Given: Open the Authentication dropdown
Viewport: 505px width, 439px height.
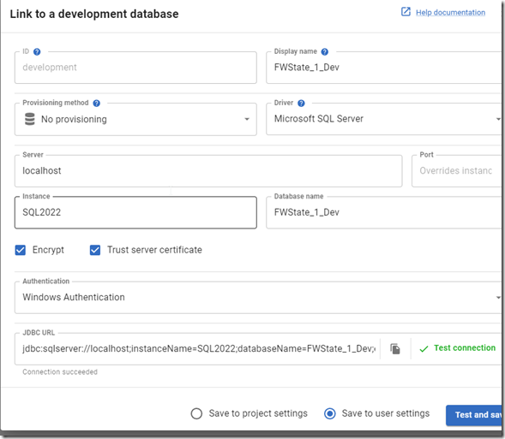Looking at the screenshot, I should click(x=258, y=298).
